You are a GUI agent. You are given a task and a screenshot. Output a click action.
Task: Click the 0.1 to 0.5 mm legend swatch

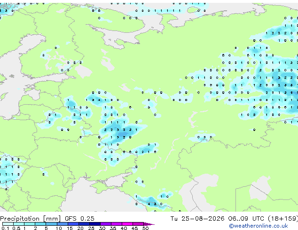tap(8, 224)
